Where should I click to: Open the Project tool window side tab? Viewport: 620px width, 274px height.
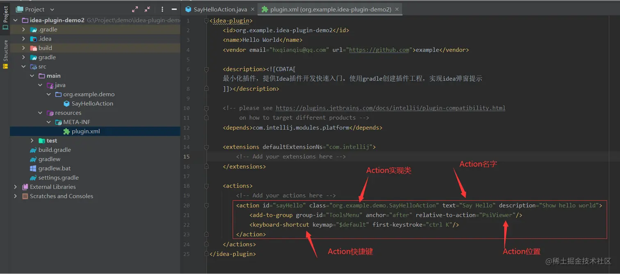[x=5, y=17]
